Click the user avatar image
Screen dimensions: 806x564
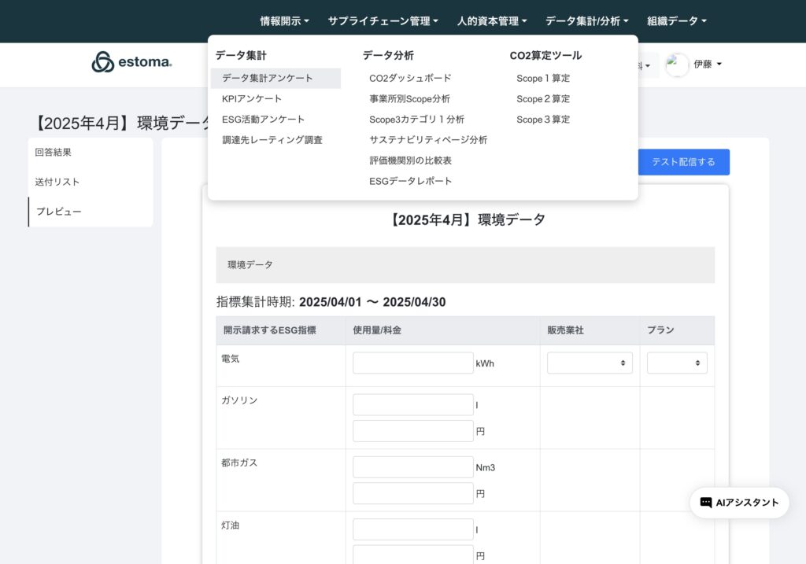pyautogui.click(x=677, y=65)
